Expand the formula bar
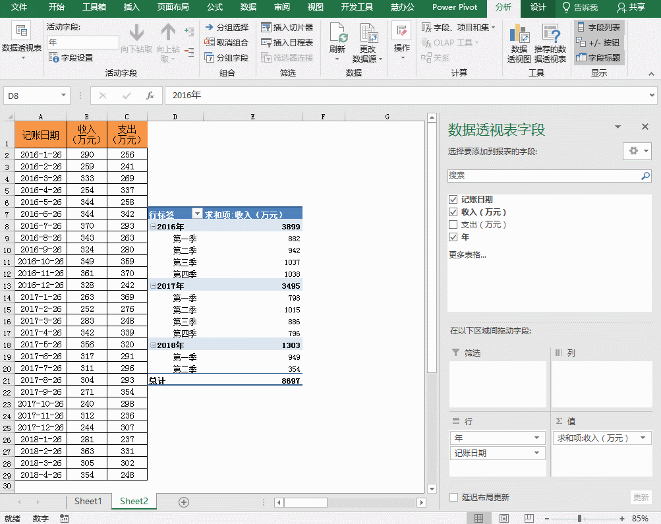Screen dimensions: 661x524 [x=652, y=96]
